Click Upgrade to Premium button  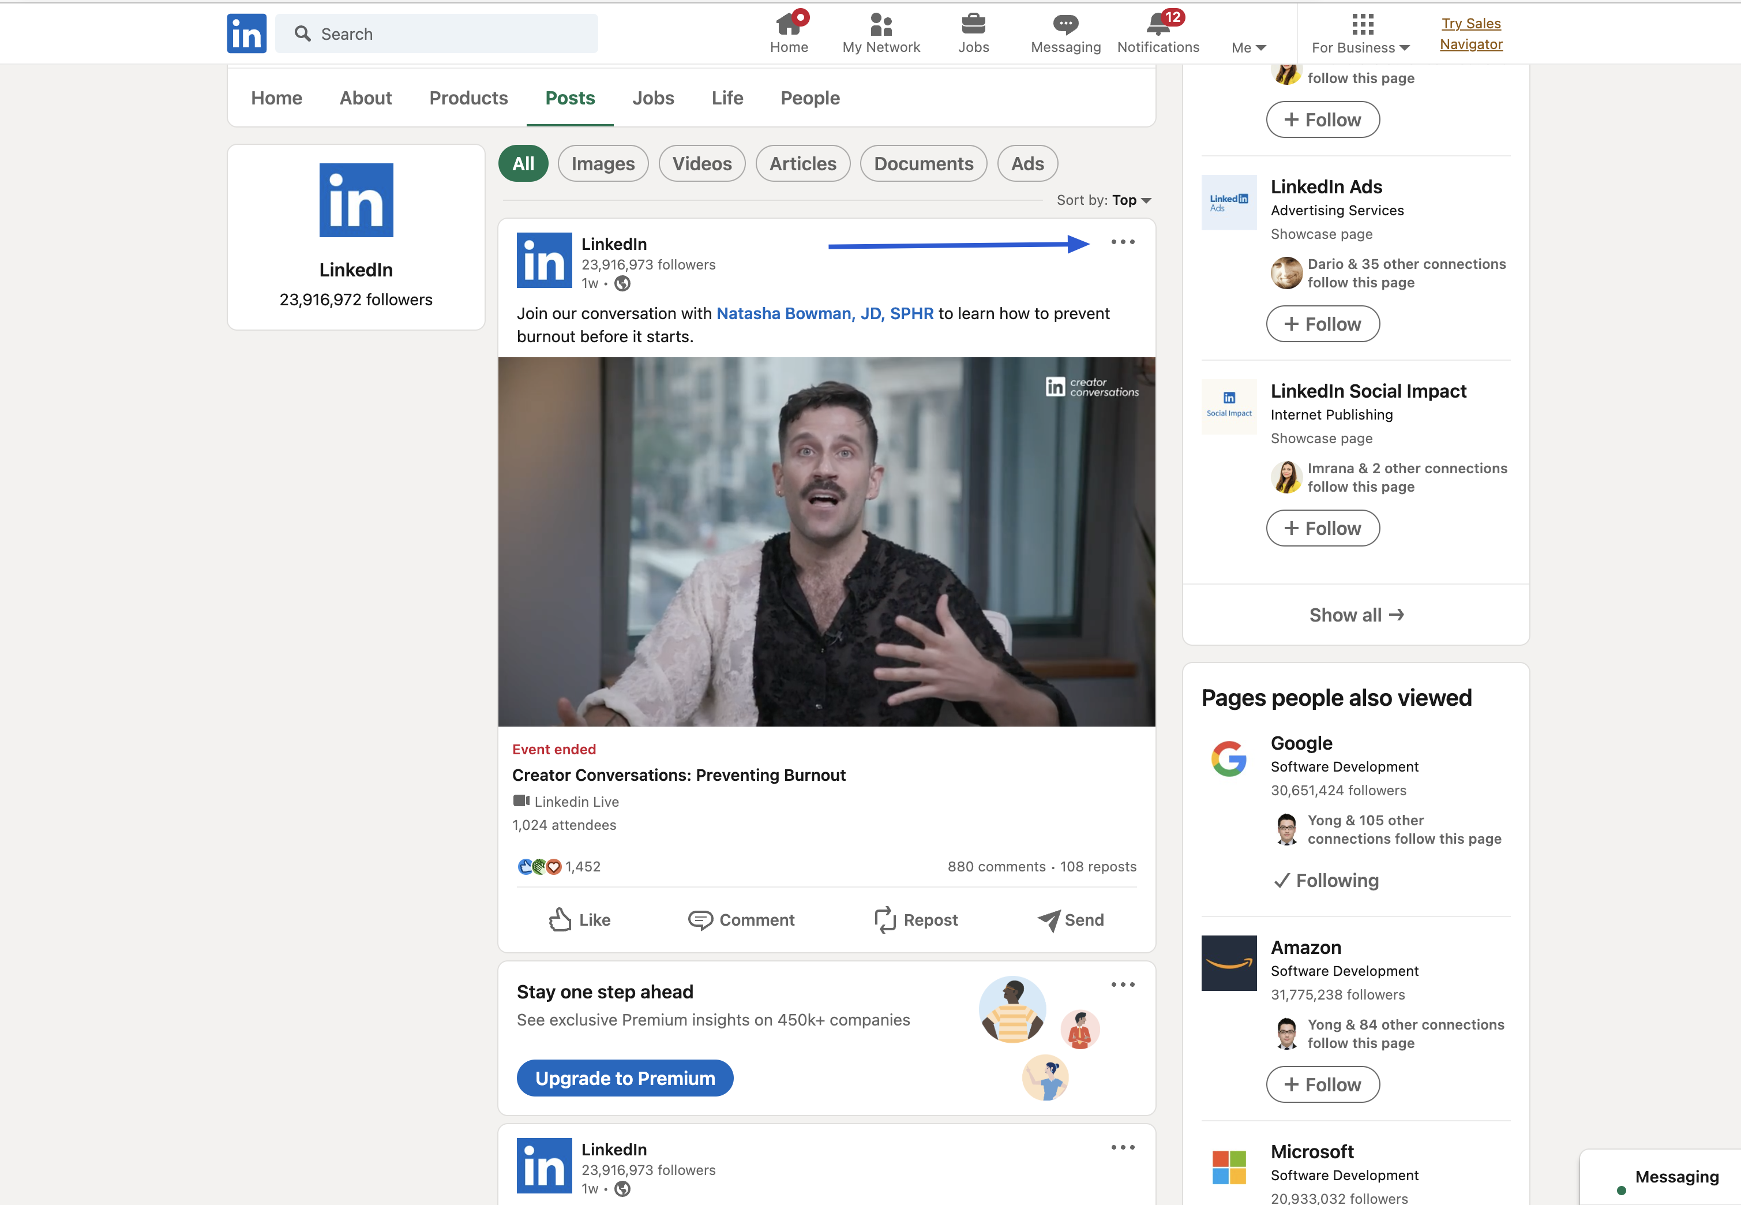624,1078
